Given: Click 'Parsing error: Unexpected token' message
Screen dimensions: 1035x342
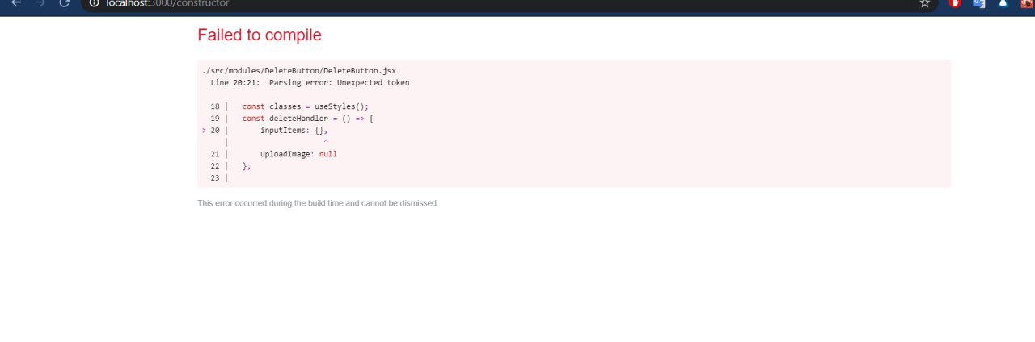Looking at the screenshot, I should (340, 82).
